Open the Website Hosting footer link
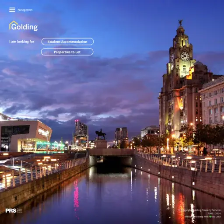224x224 pixels. click(x=194, y=217)
